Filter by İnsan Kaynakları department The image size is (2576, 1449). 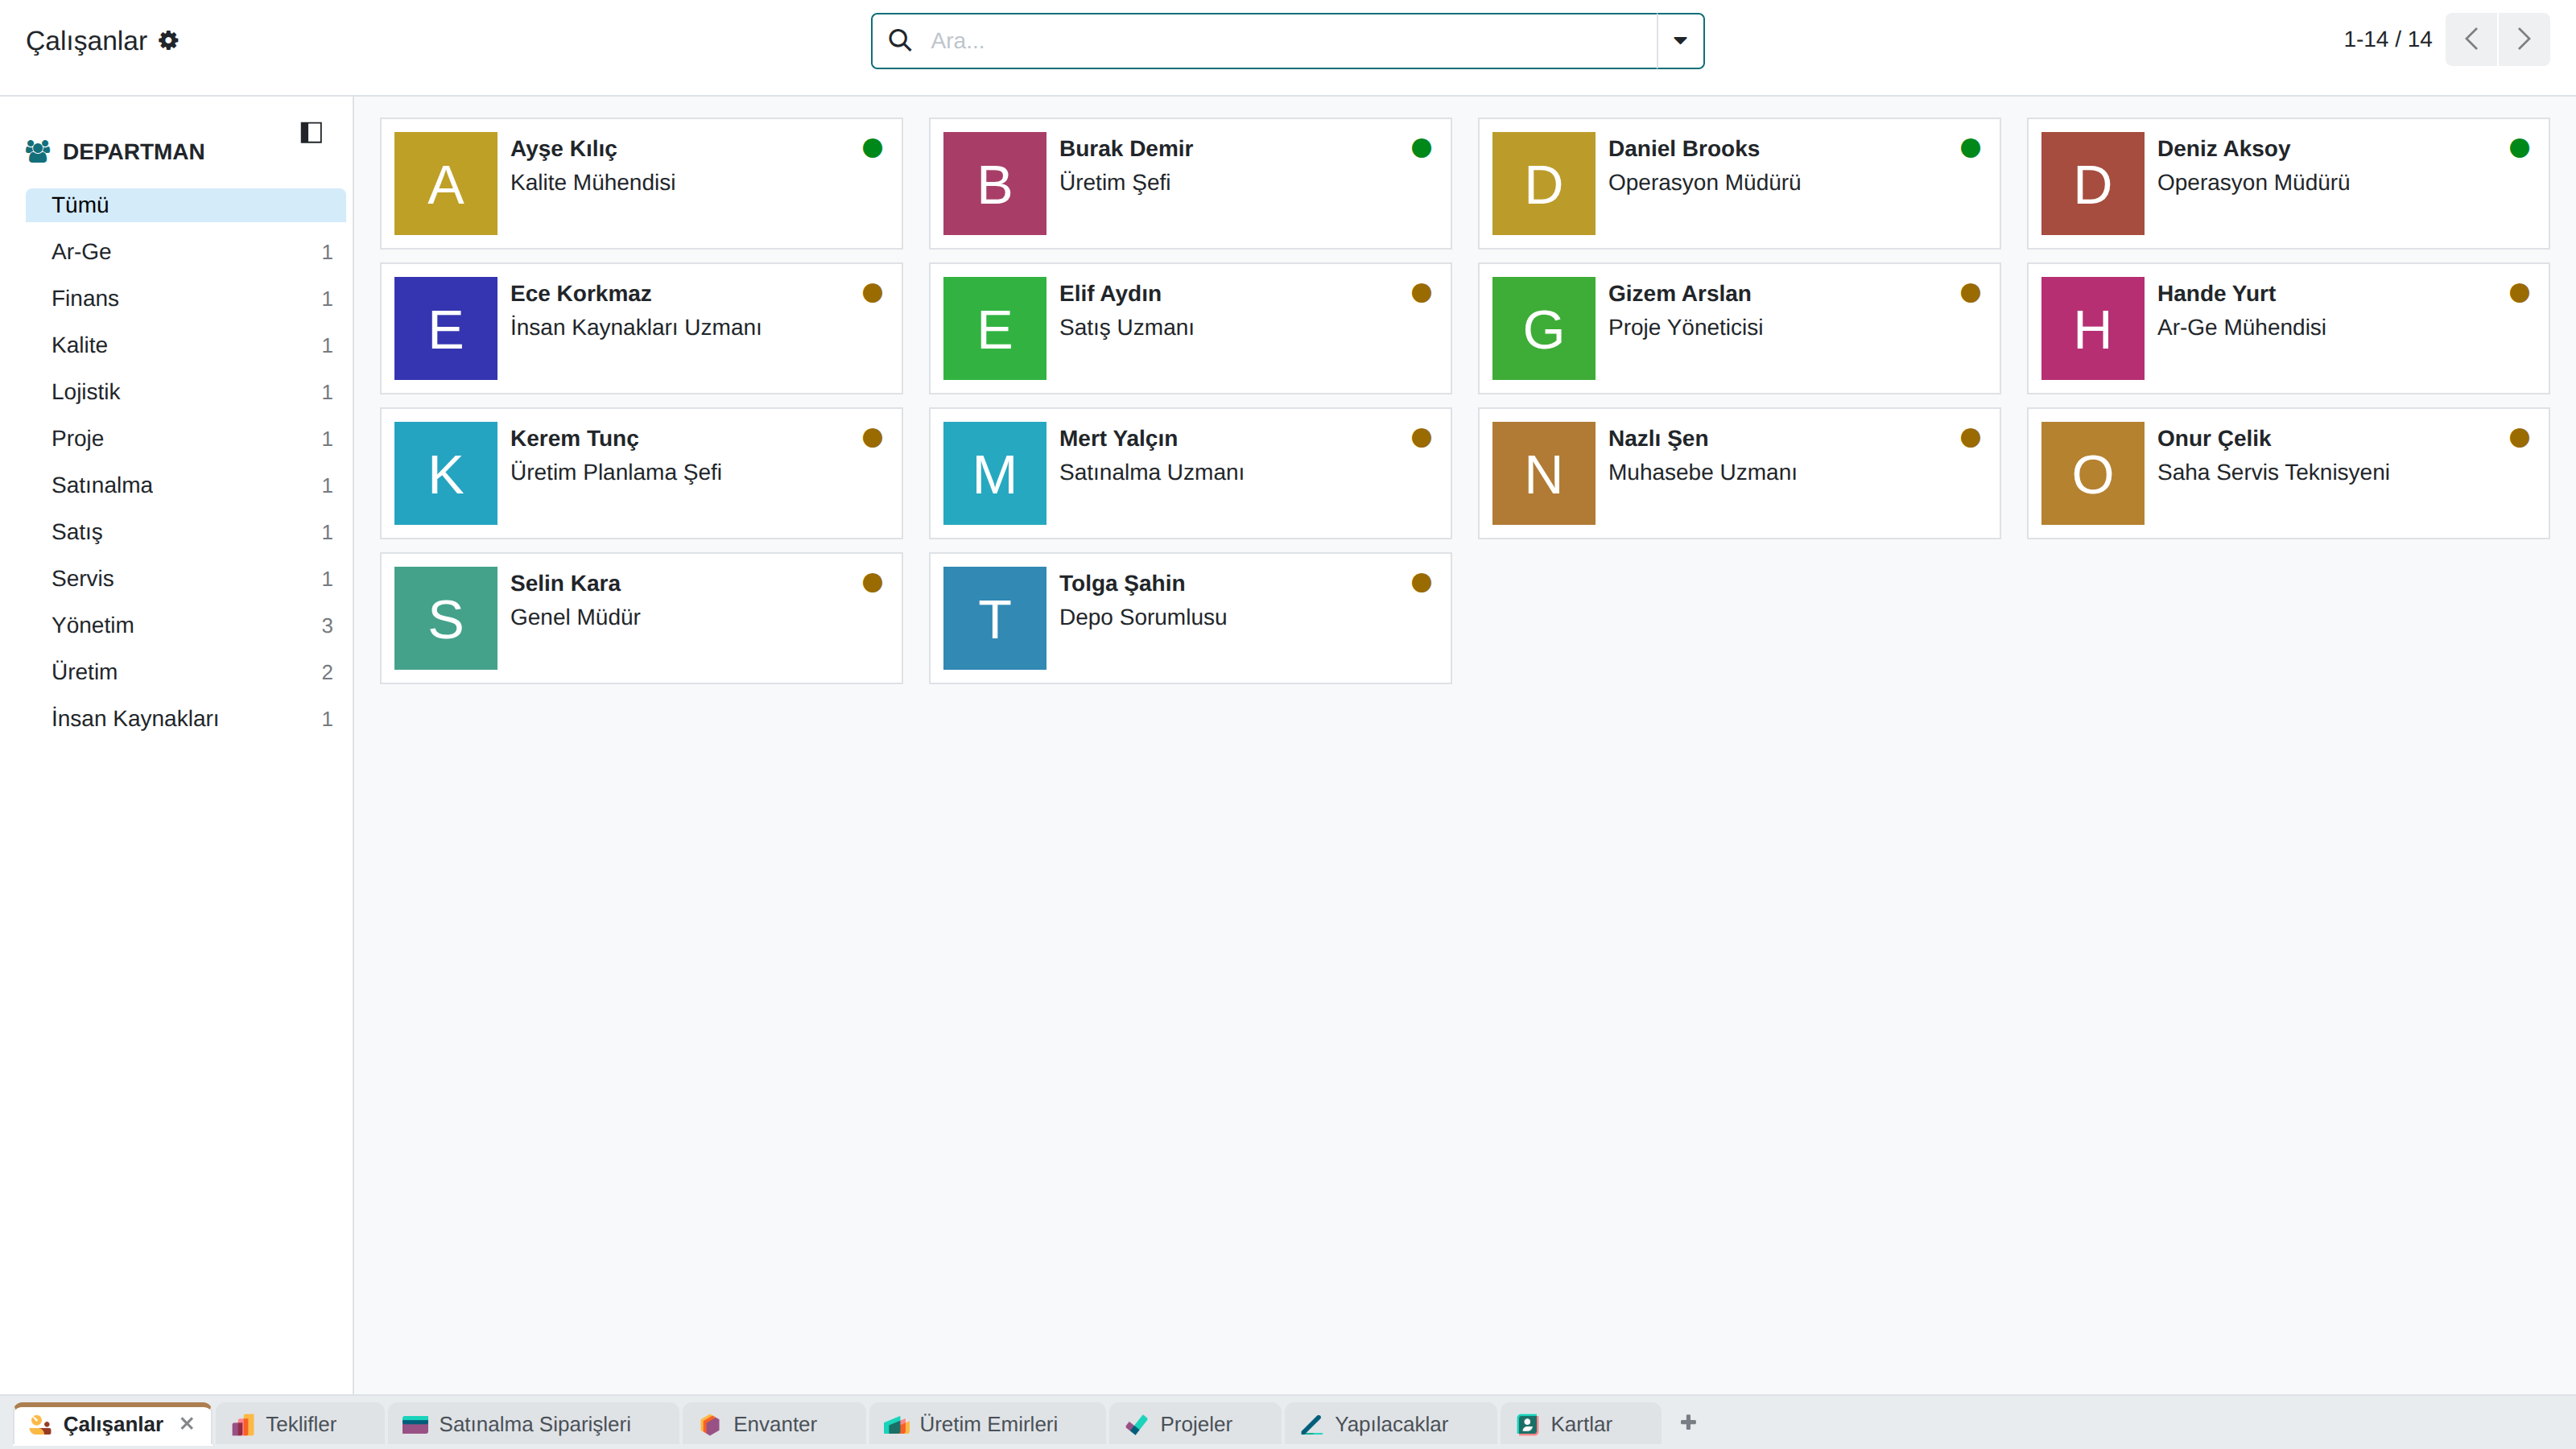click(186, 719)
